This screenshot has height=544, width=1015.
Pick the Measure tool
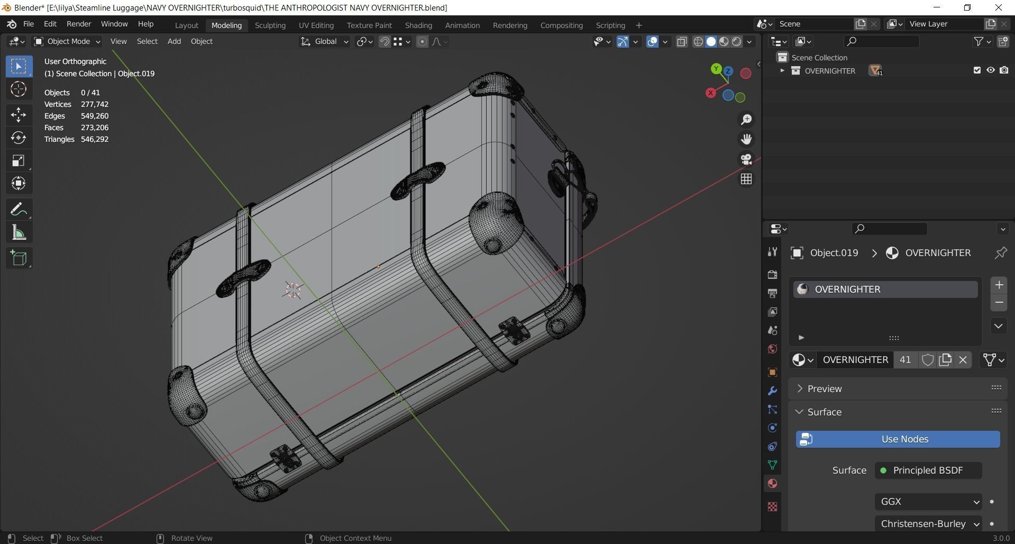coord(19,233)
